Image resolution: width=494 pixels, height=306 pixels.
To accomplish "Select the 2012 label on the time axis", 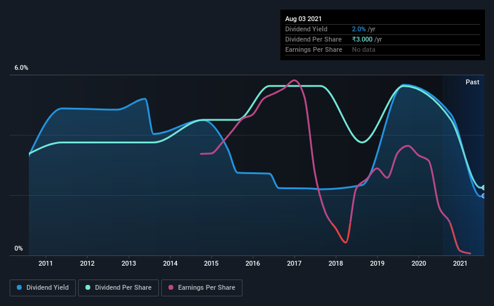I will 87,264.
